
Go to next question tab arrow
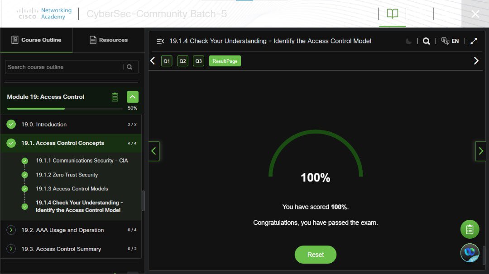pos(476,61)
